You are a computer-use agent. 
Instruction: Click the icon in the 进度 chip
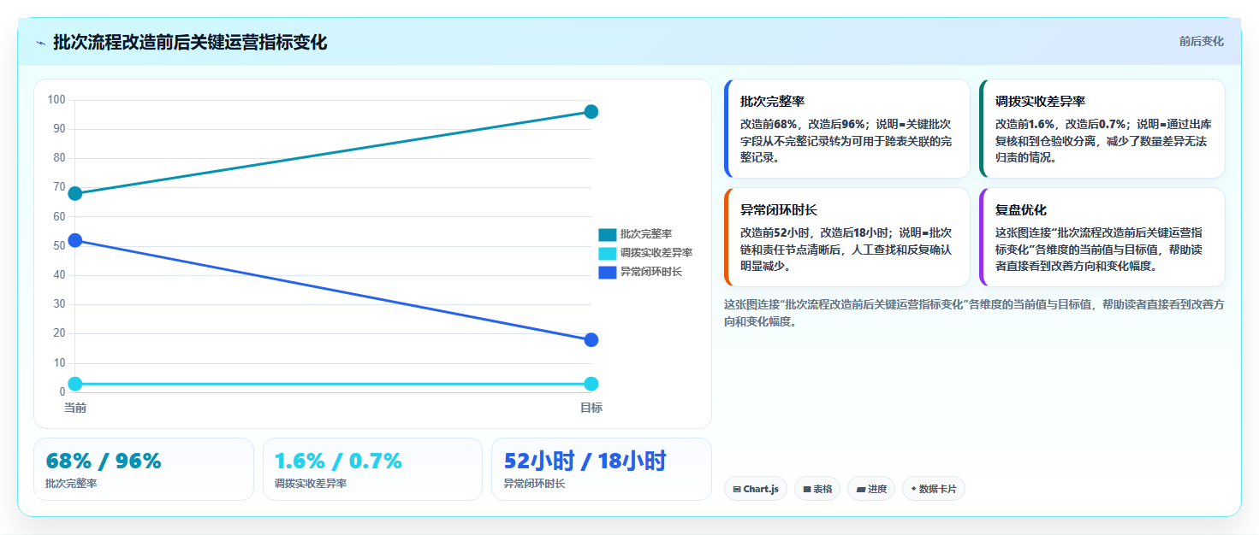click(x=860, y=490)
